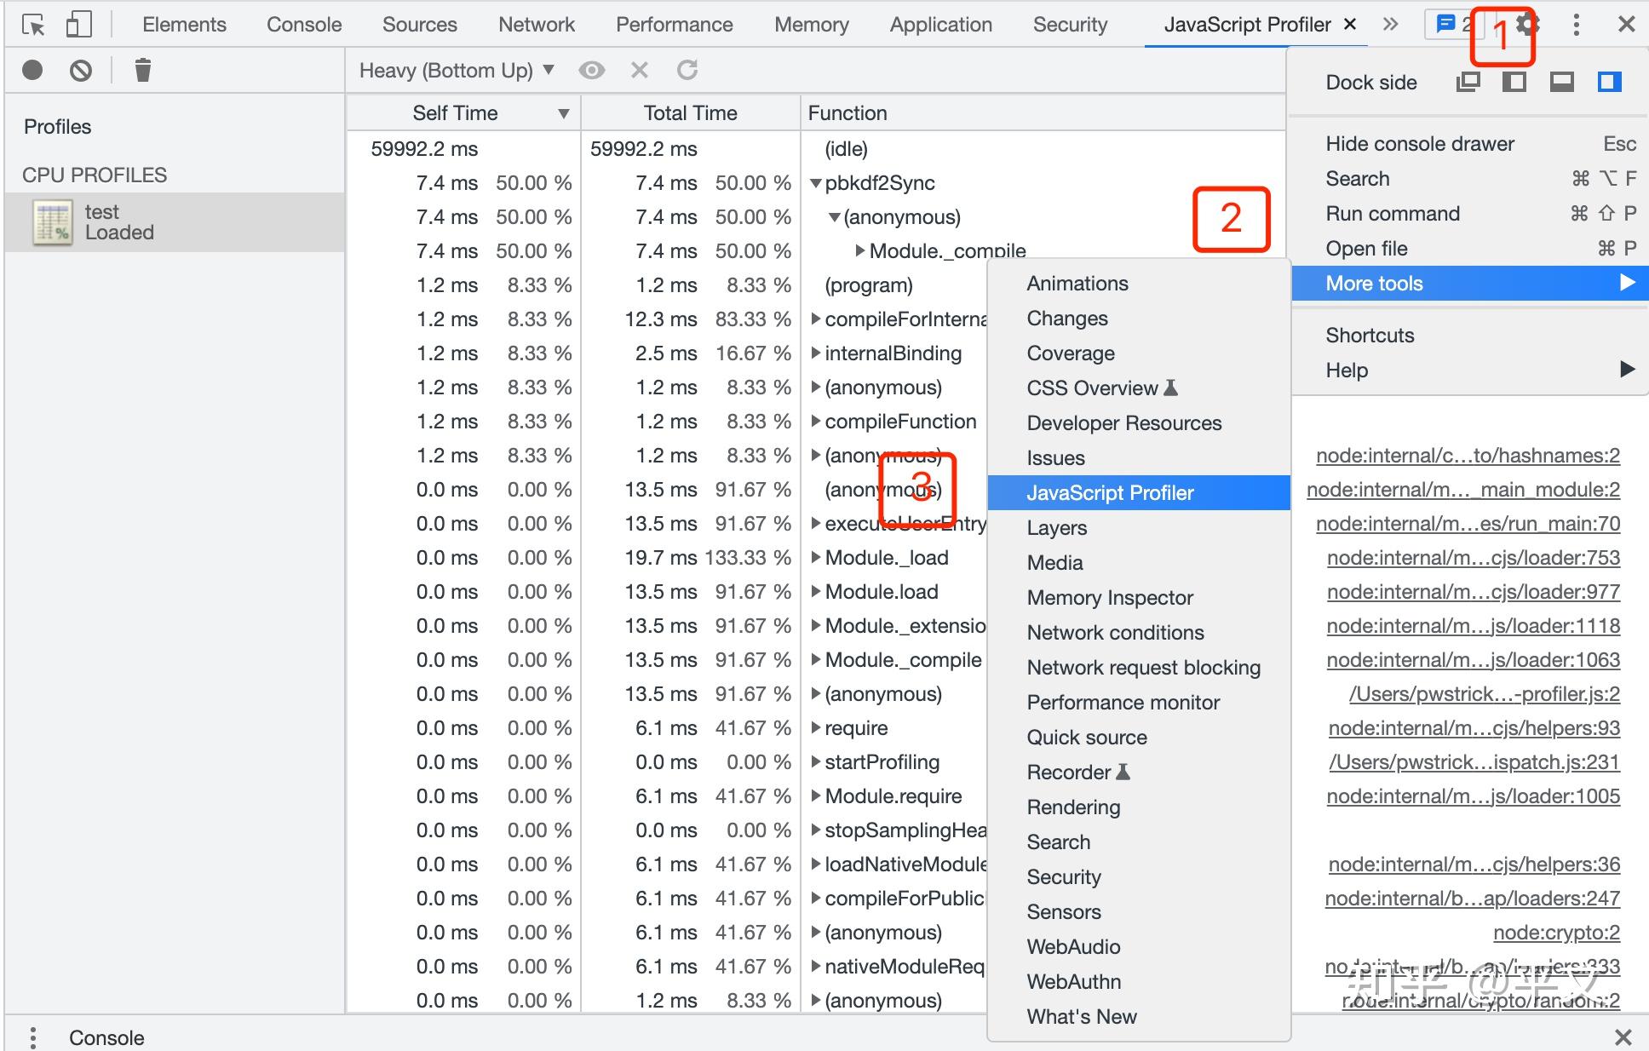1649x1051 pixels.
Task: Click the clear all profiles icon
Action: tap(81, 70)
